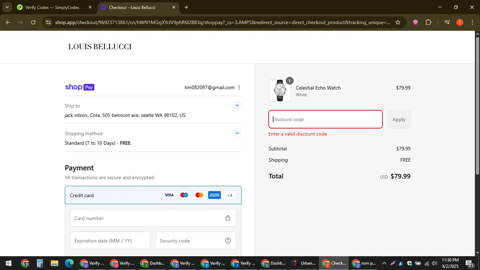
Task: Close the Checkout - Louis Bellucci tab
Action: (x=174, y=7)
